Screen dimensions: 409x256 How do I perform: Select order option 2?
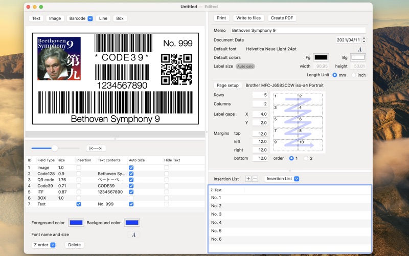[306, 158]
